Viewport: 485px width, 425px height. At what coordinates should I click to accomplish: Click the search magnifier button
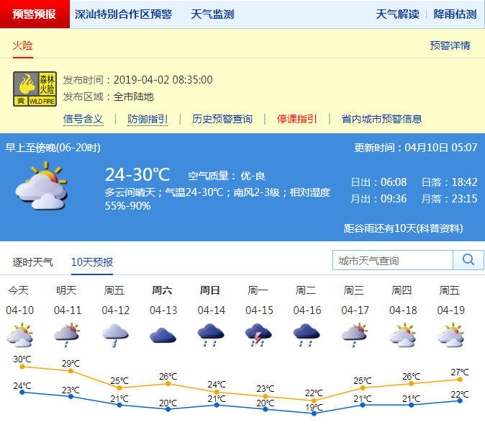coord(468,260)
